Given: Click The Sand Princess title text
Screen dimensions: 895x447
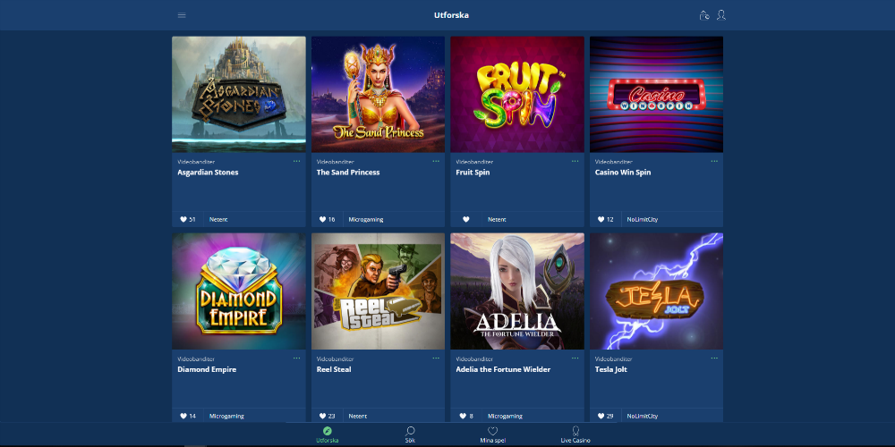Looking at the screenshot, I should click(348, 173).
